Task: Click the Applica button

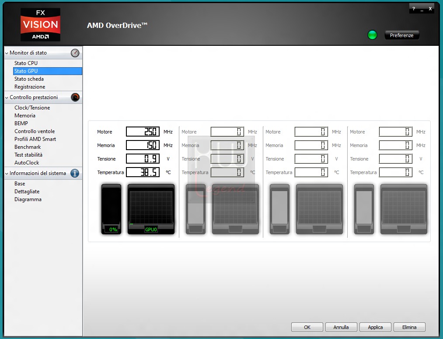Action: (x=375, y=327)
